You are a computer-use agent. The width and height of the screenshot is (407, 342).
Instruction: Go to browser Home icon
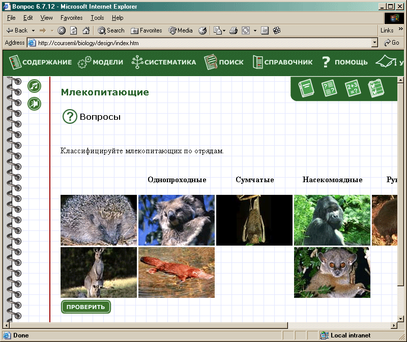[86, 30]
